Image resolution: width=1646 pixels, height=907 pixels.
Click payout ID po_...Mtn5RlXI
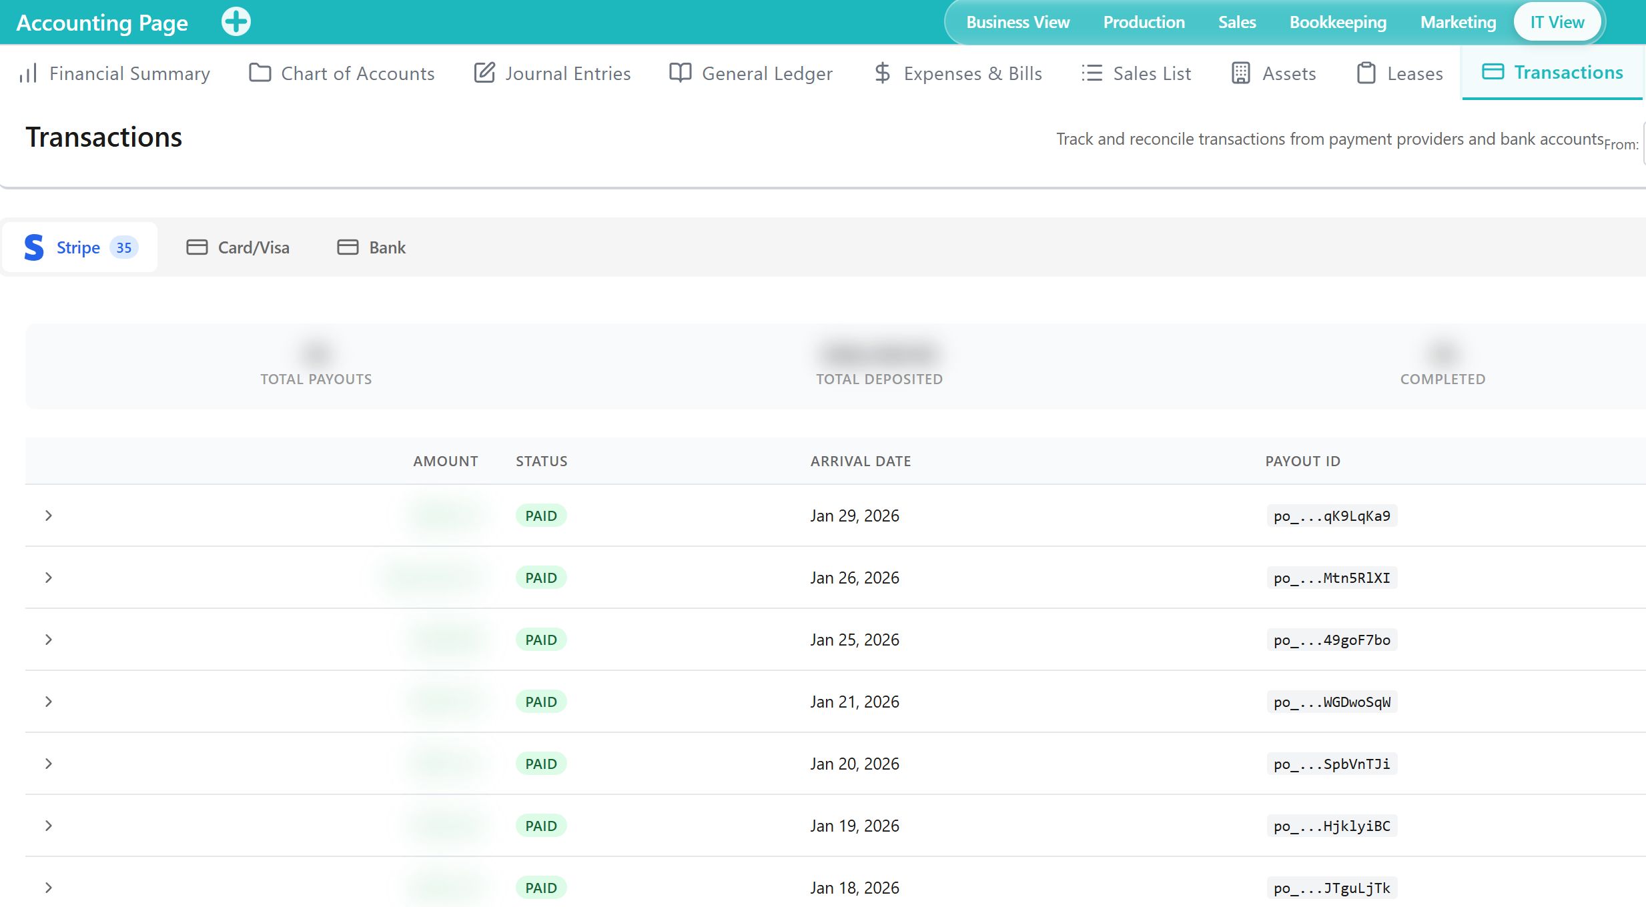(x=1332, y=578)
